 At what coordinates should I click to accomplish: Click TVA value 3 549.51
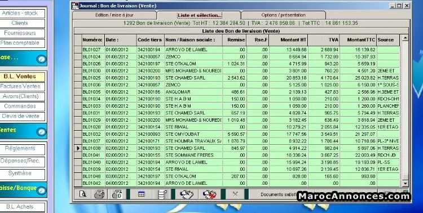point(324,134)
